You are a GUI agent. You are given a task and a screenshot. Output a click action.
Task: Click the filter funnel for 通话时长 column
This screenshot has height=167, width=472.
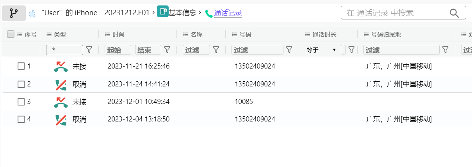pos(351,50)
